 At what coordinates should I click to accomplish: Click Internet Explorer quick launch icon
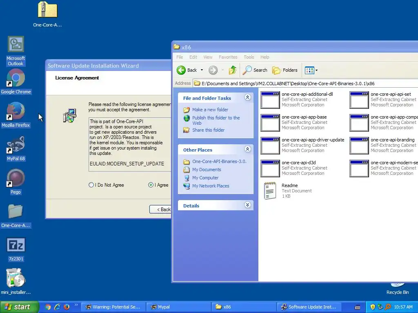tap(57, 307)
